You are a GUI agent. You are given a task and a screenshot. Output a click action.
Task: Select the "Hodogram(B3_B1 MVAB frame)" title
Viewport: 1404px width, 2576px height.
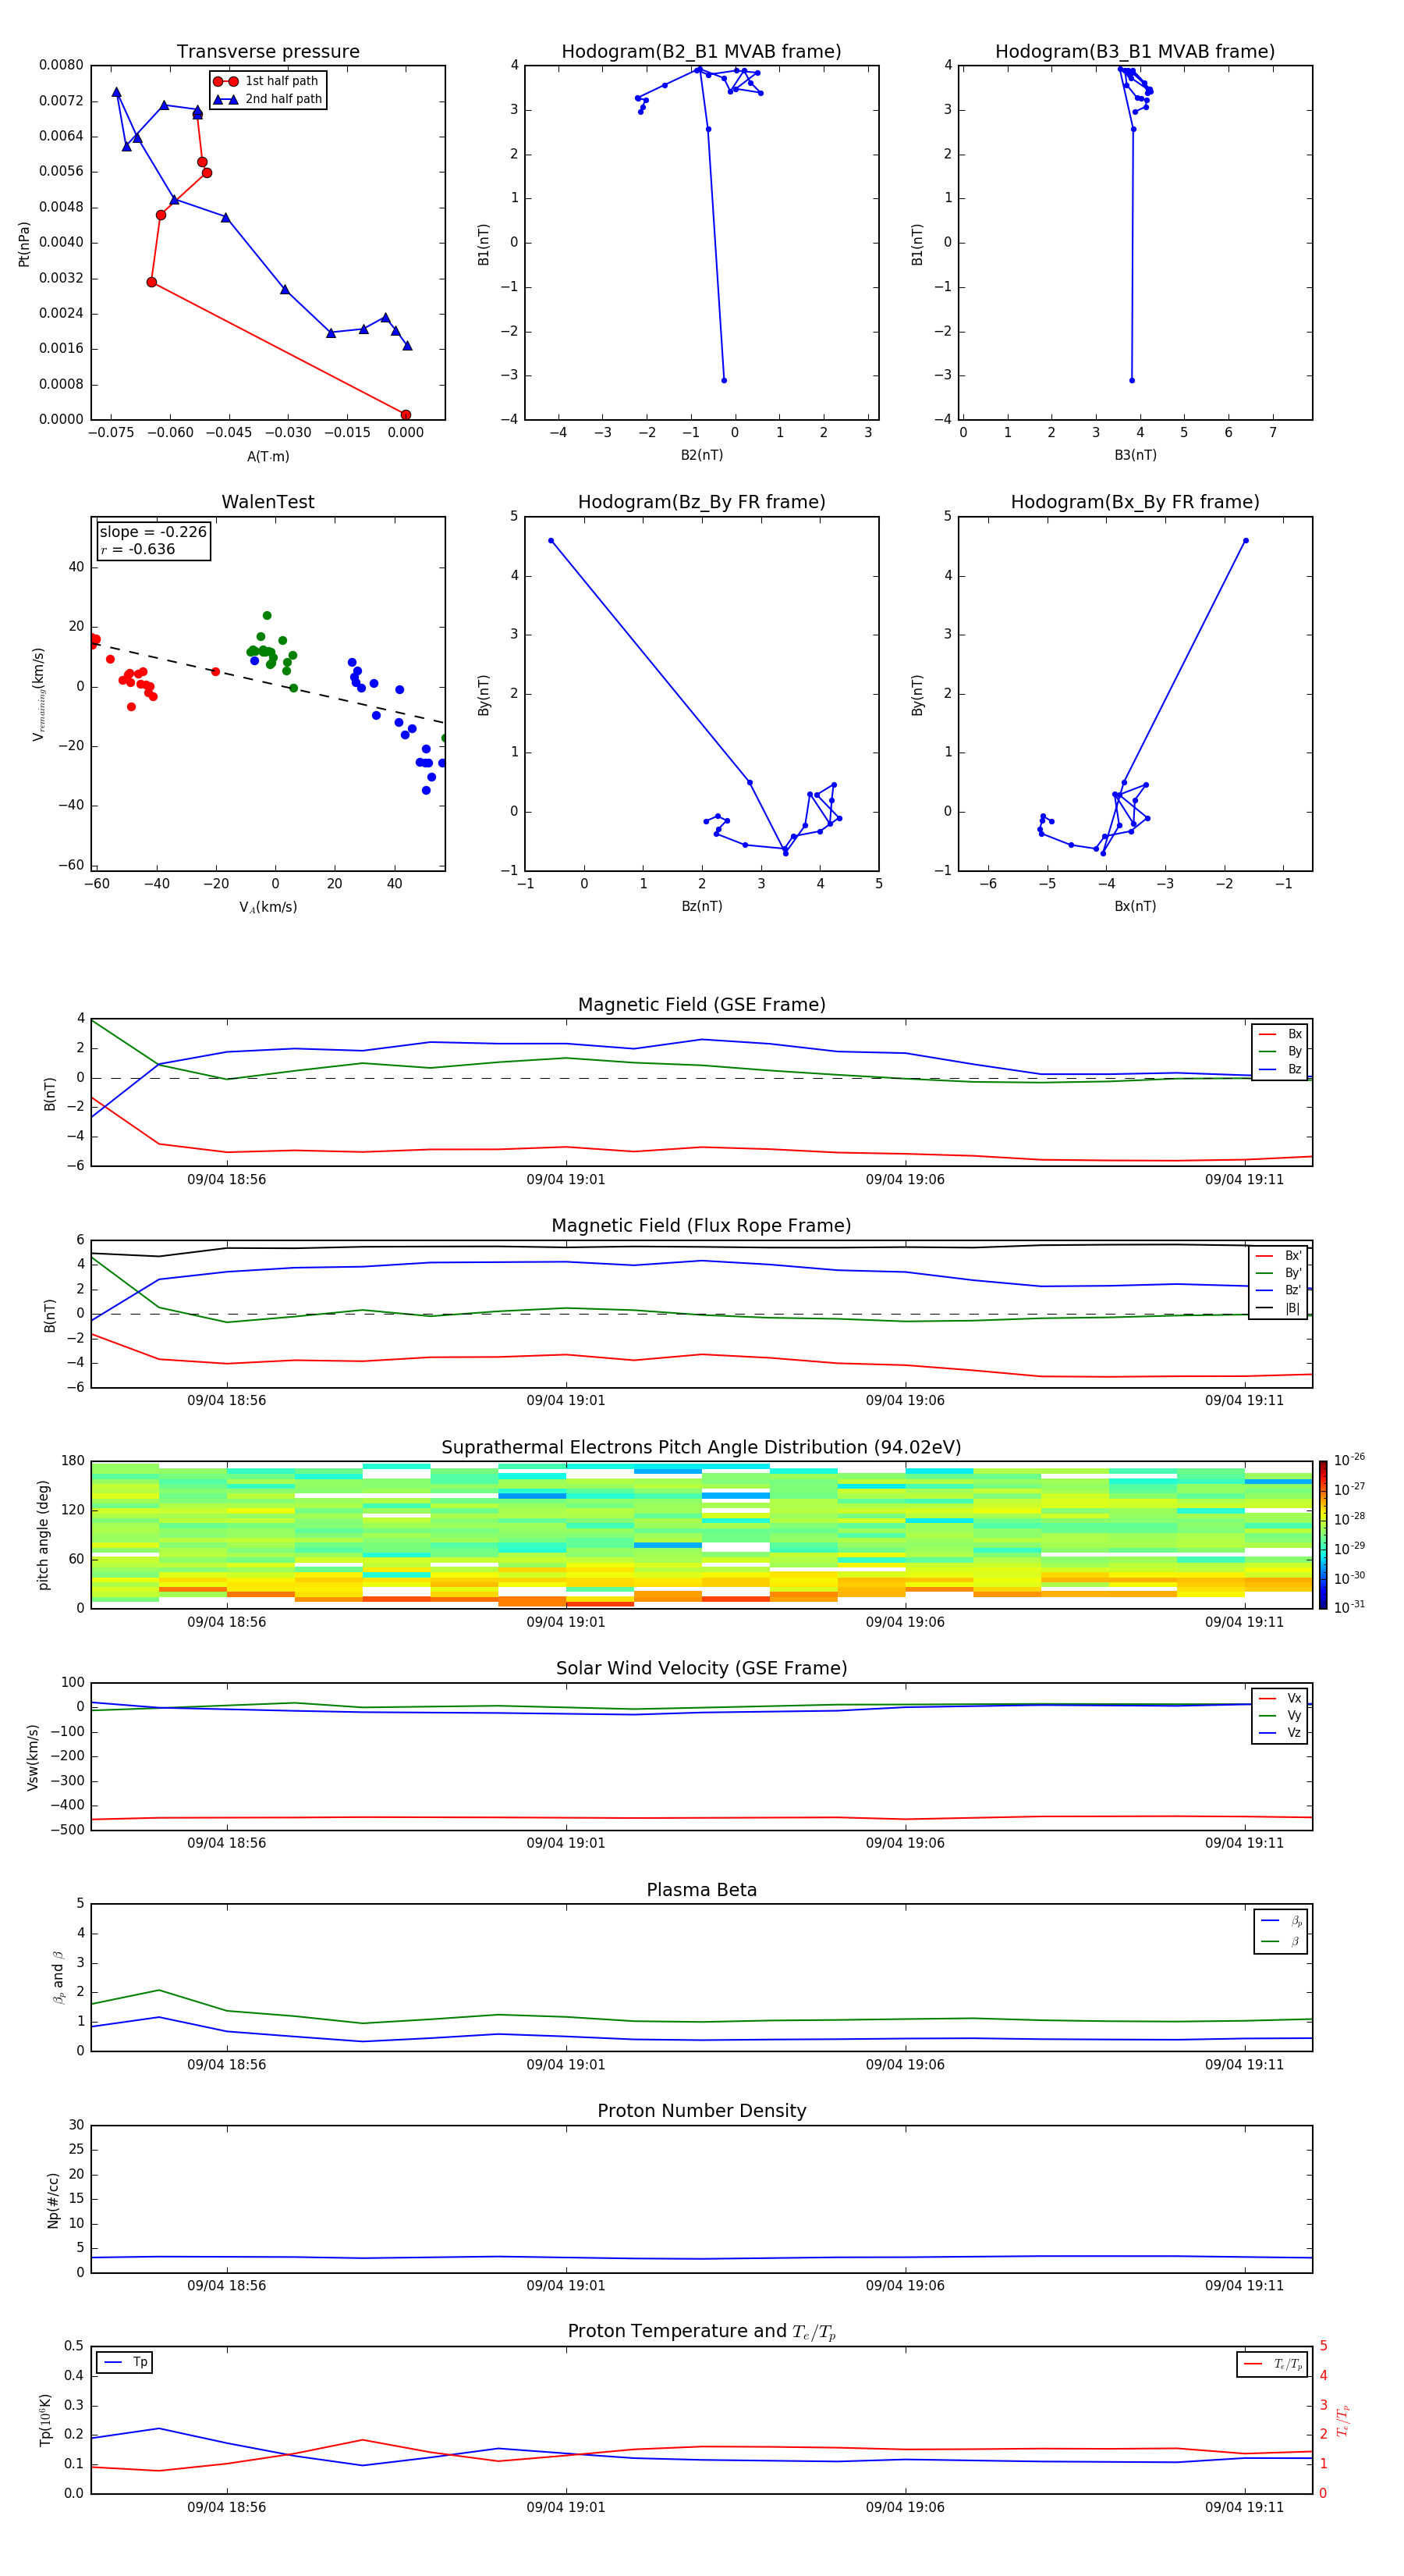(1135, 51)
